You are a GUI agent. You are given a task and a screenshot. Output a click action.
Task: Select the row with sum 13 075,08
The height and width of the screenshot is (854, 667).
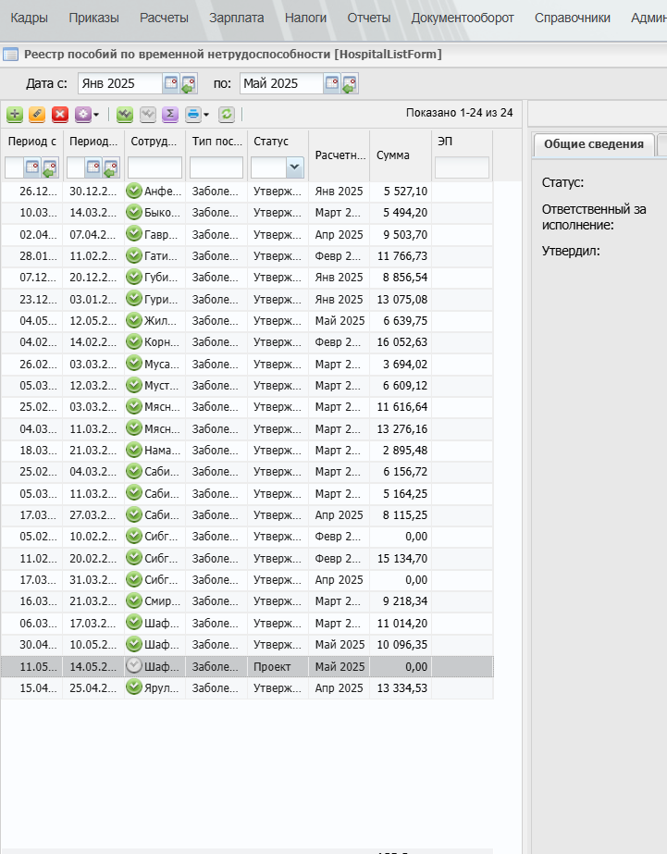pos(247,300)
